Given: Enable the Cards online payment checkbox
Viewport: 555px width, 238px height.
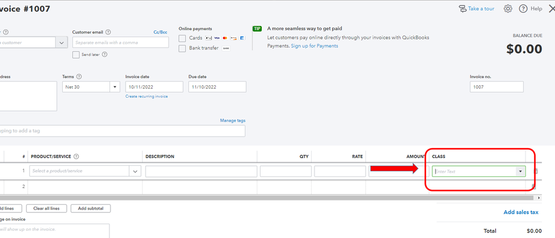Looking at the screenshot, I should point(182,38).
